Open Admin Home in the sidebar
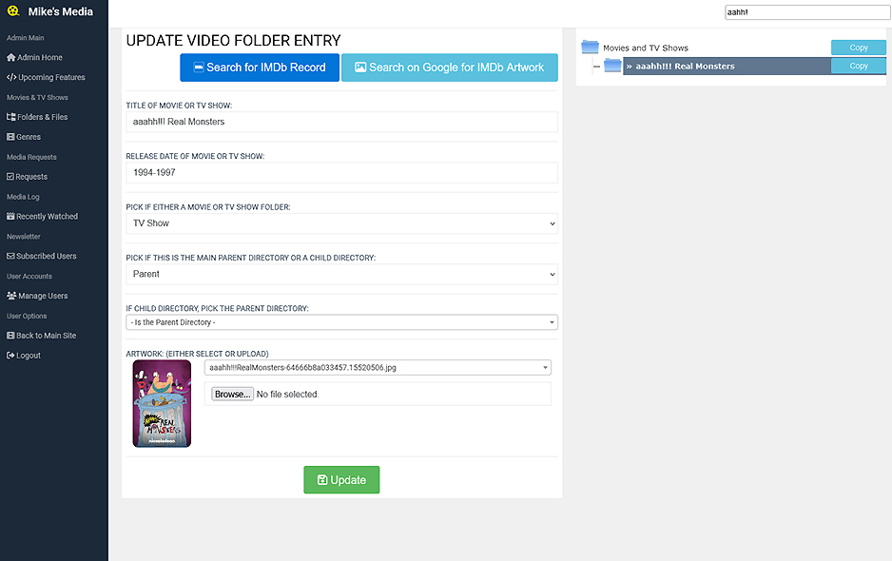892x561 pixels. pos(39,58)
